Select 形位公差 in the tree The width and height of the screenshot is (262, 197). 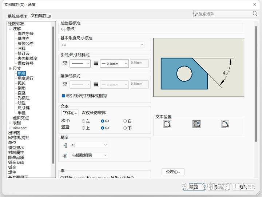coord(25,44)
